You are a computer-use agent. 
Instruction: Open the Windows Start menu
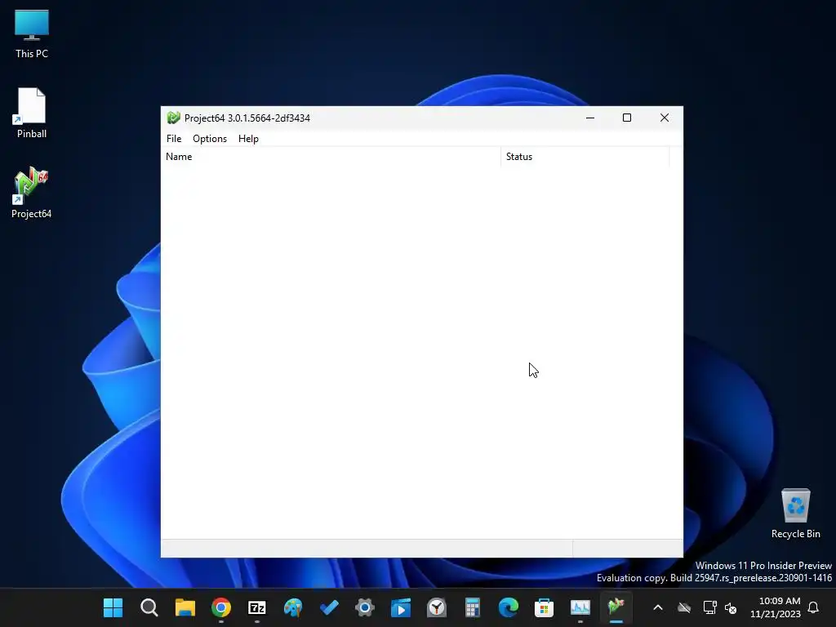[x=113, y=607]
